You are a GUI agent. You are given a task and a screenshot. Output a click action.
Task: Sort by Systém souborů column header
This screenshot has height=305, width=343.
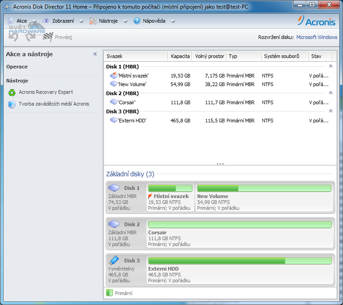tap(285, 56)
